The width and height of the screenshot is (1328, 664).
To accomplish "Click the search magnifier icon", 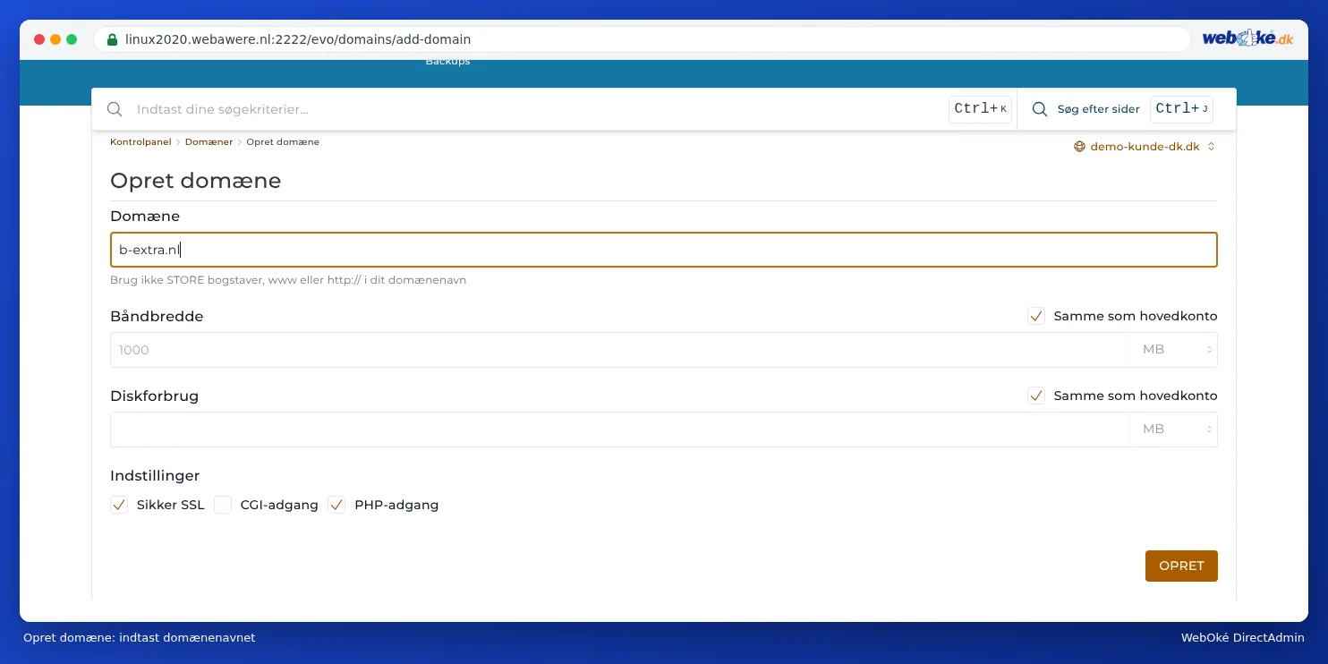I will 115,109.
